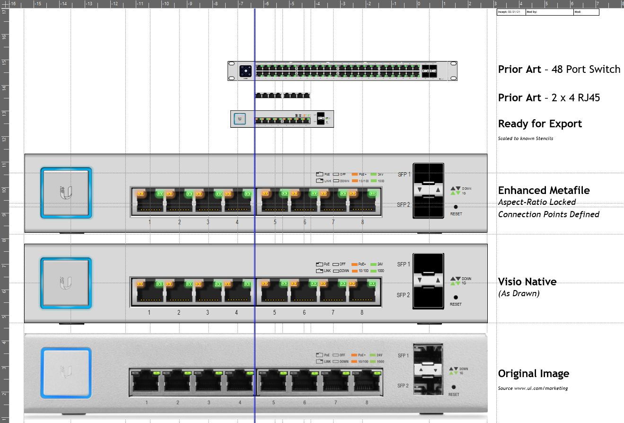The image size is (624, 423).
Task: Select RJ45 port 8 on Visio Native switch
Action: (362, 292)
